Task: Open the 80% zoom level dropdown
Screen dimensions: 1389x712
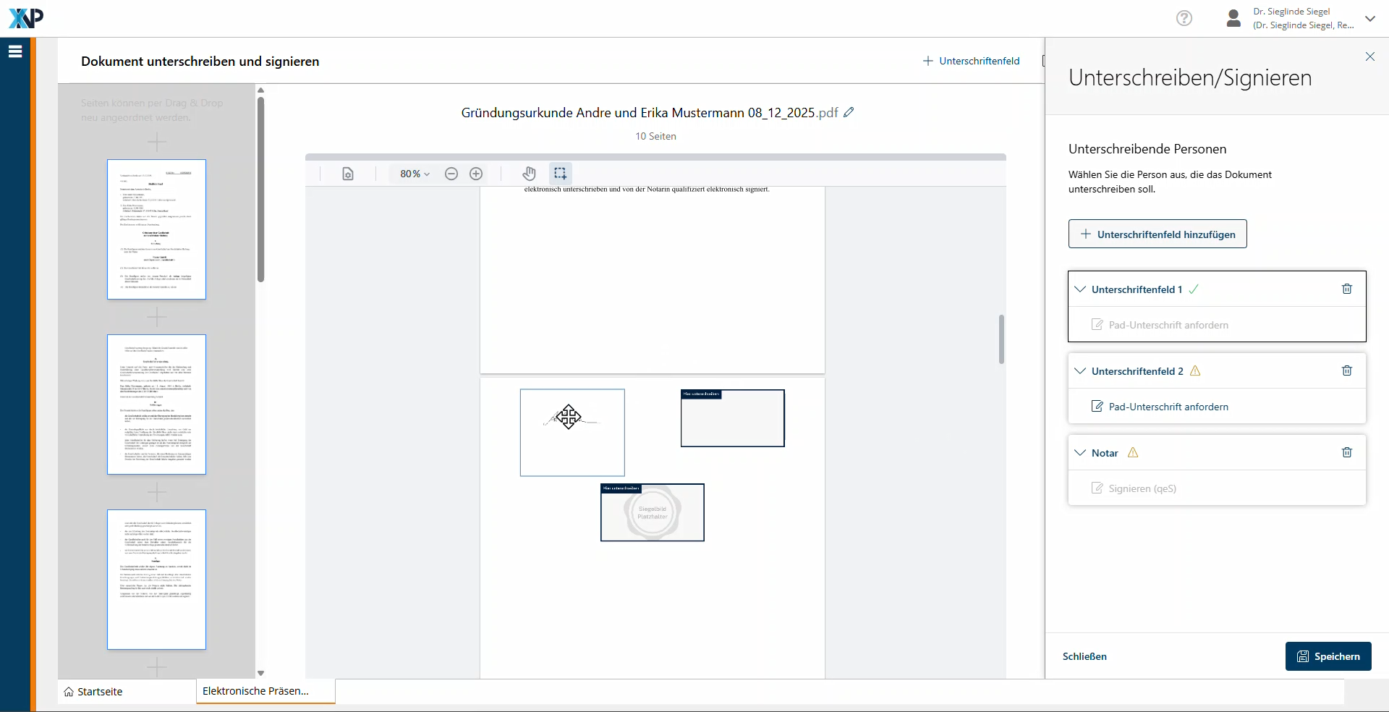Action: (415, 174)
